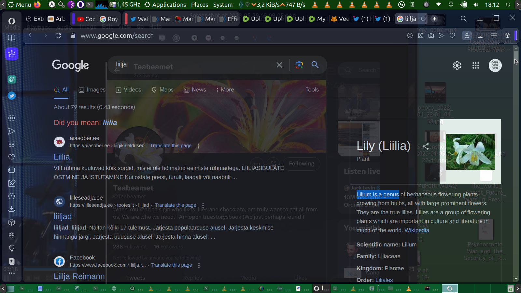This screenshot has width=521, height=293.
Task: Open Google quick settings gear
Action: (457, 65)
